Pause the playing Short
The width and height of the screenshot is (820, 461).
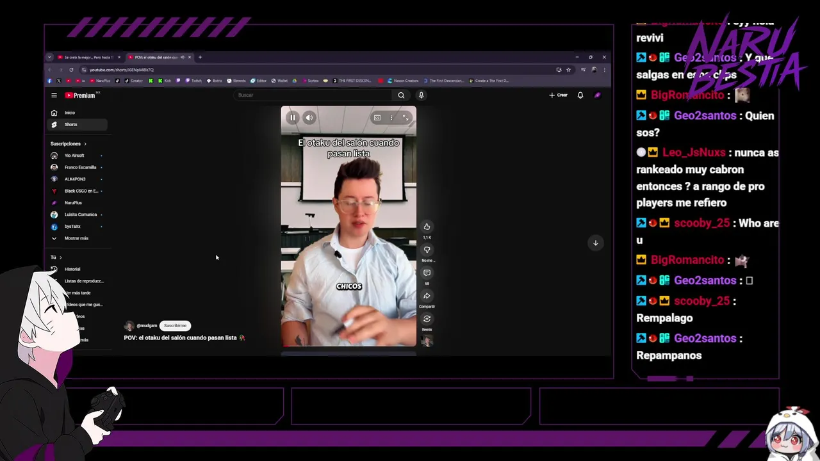(x=293, y=117)
